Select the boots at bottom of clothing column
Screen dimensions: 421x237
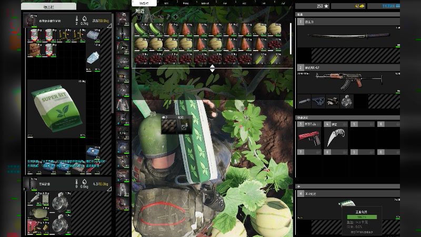coord(123,204)
